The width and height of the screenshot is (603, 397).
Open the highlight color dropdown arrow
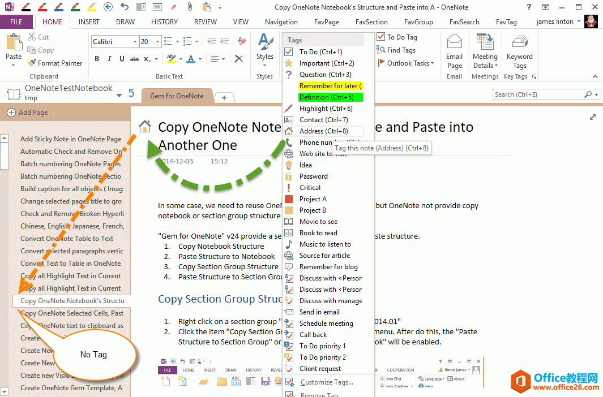(x=181, y=59)
